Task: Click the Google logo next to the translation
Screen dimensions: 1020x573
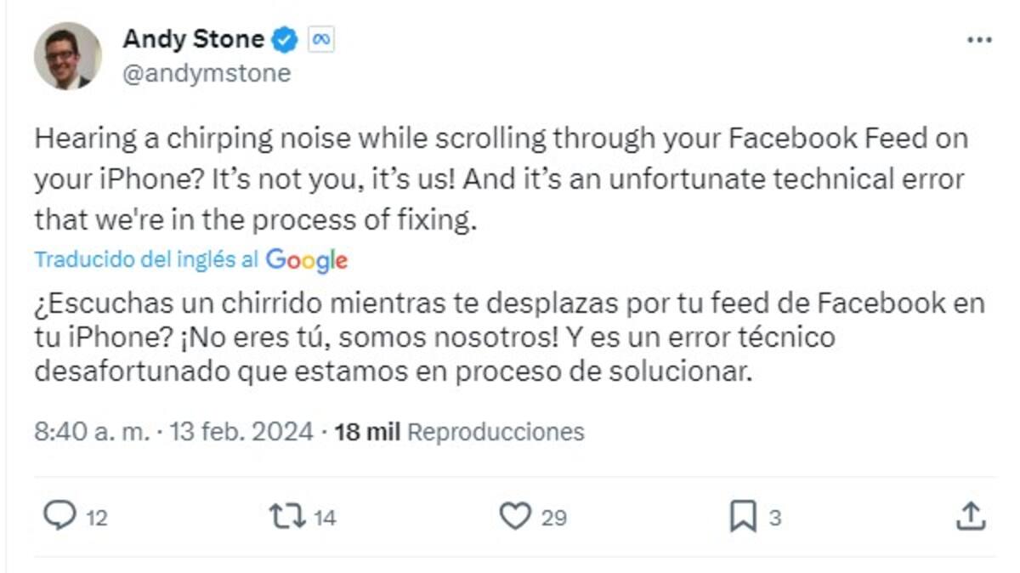Action: (306, 262)
